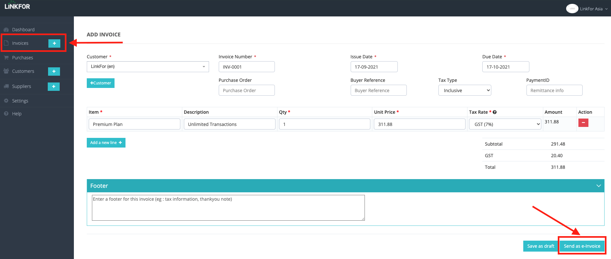Click the Qty field

pyautogui.click(x=325, y=124)
